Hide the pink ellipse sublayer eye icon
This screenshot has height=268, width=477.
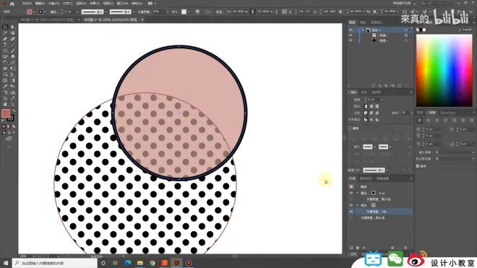pyautogui.click(x=351, y=35)
